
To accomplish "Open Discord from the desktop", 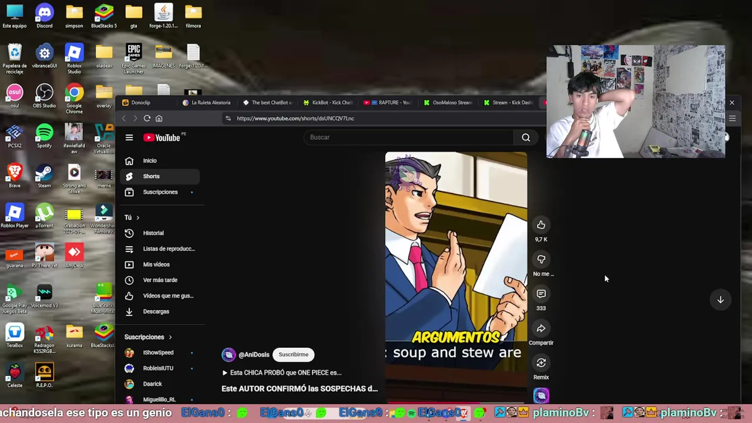I will [44, 16].
